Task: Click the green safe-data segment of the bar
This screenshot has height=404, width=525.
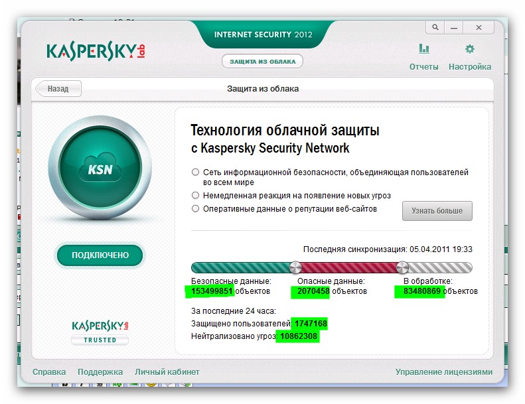Action: coord(240,267)
